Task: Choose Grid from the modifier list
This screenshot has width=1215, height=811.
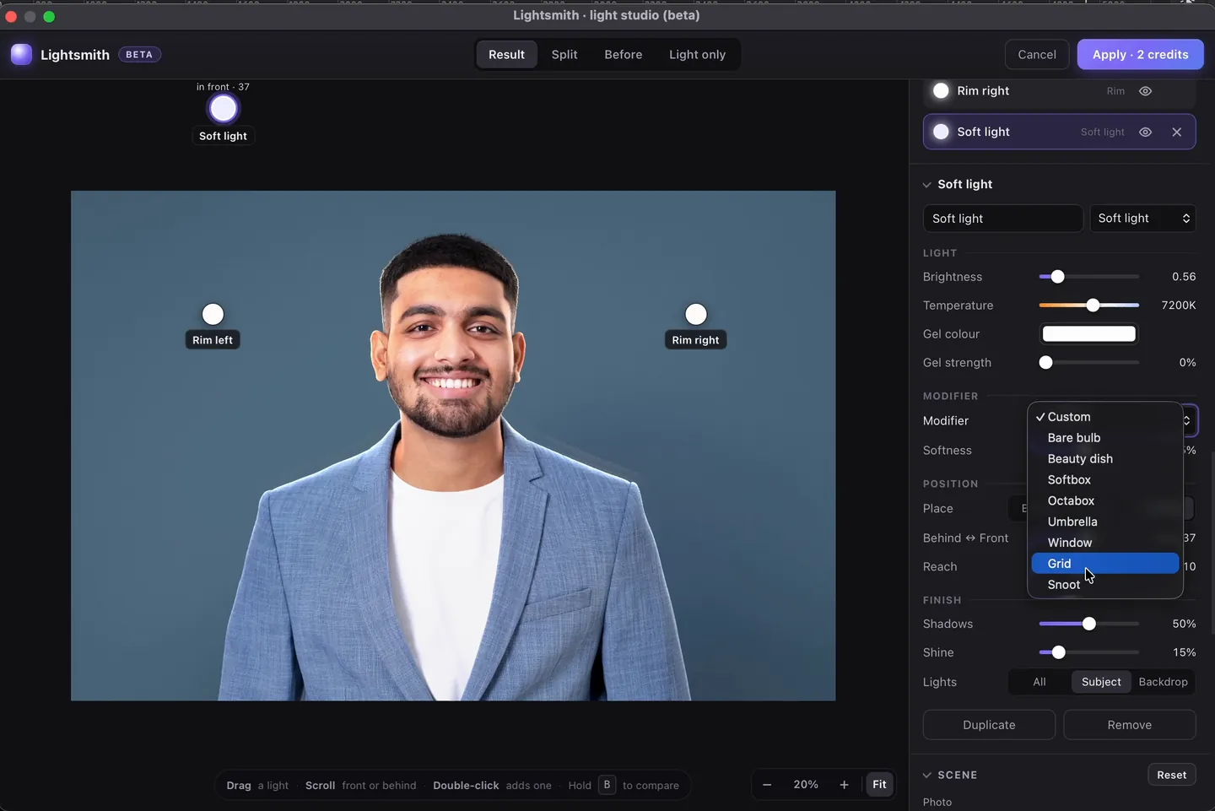Action: click(1104, 563)
